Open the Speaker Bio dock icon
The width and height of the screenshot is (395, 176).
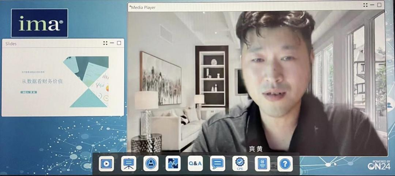(x=151, y=164)
